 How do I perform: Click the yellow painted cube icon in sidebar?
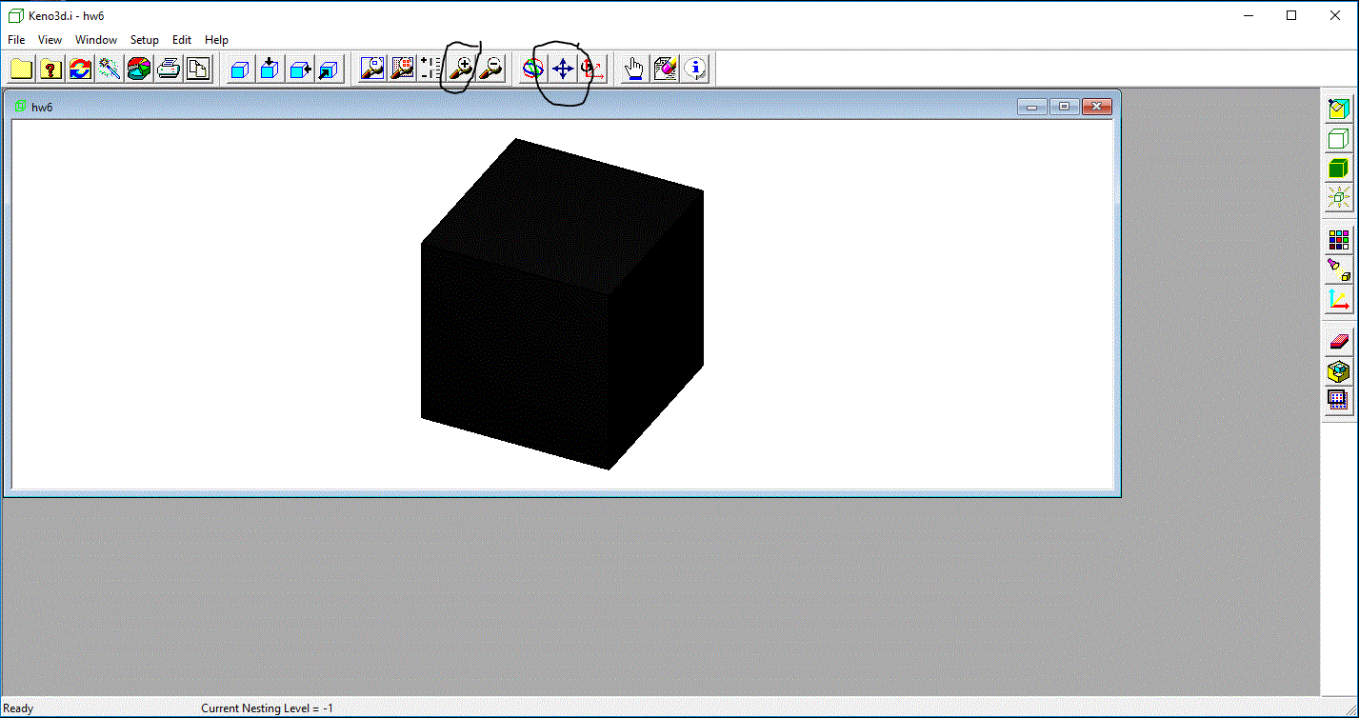pos(1339,109)
